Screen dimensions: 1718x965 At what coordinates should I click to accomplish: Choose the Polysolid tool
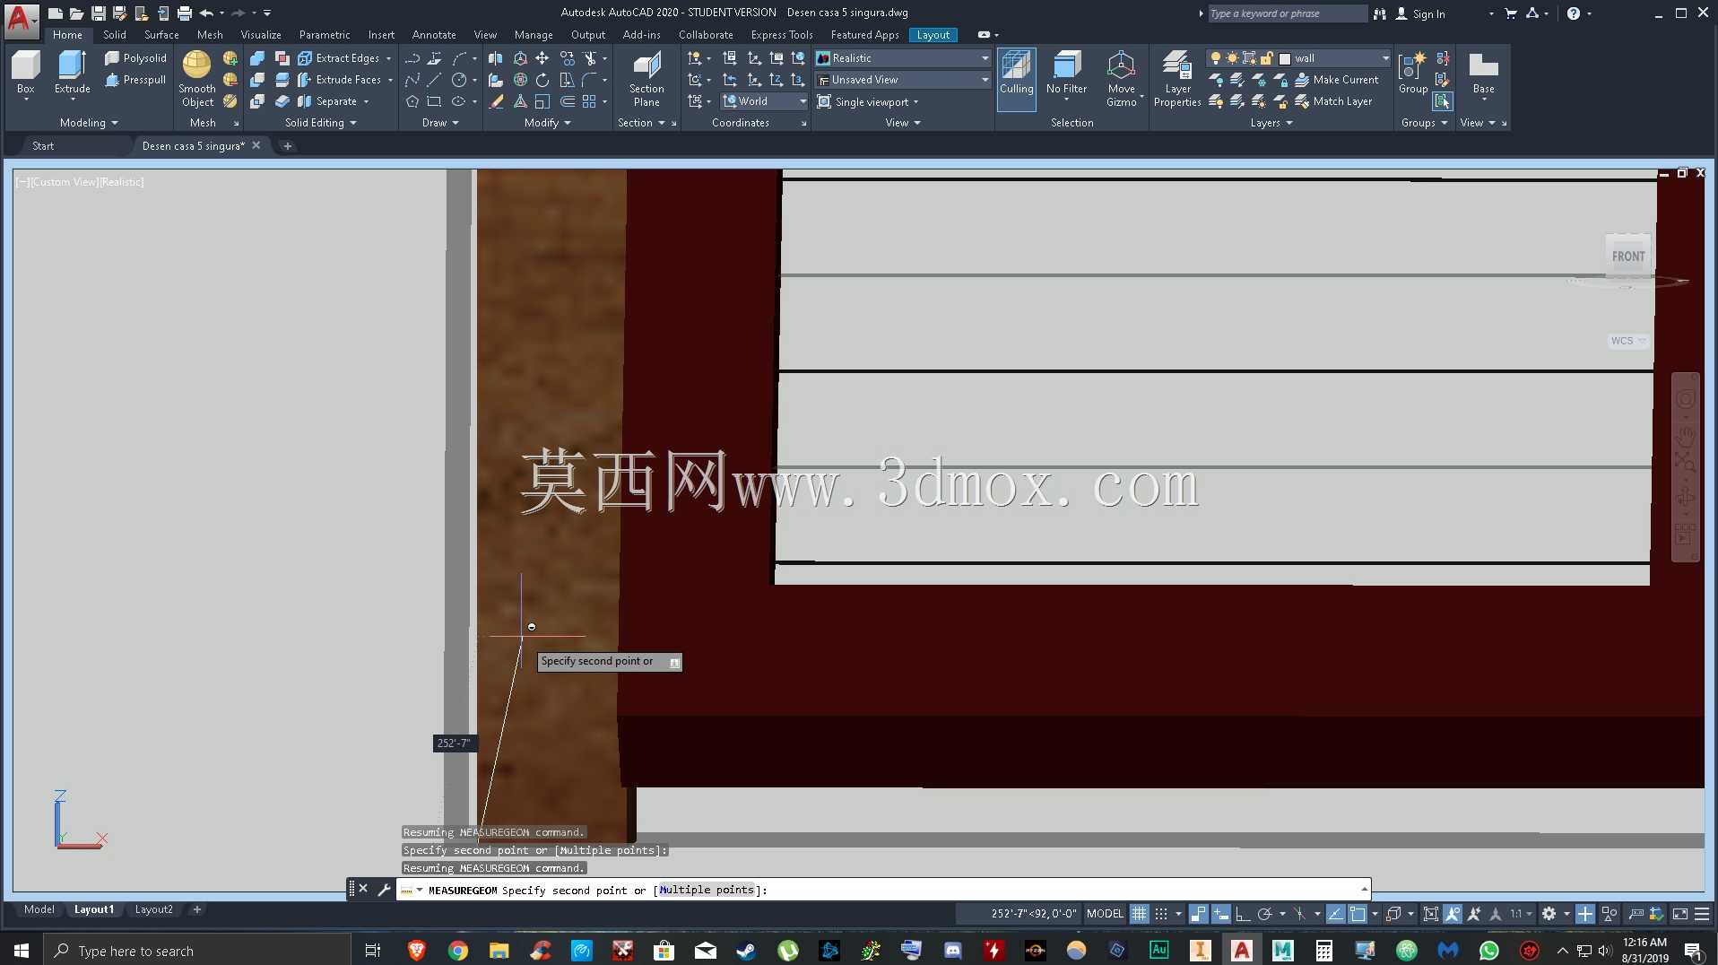(135, 58)
